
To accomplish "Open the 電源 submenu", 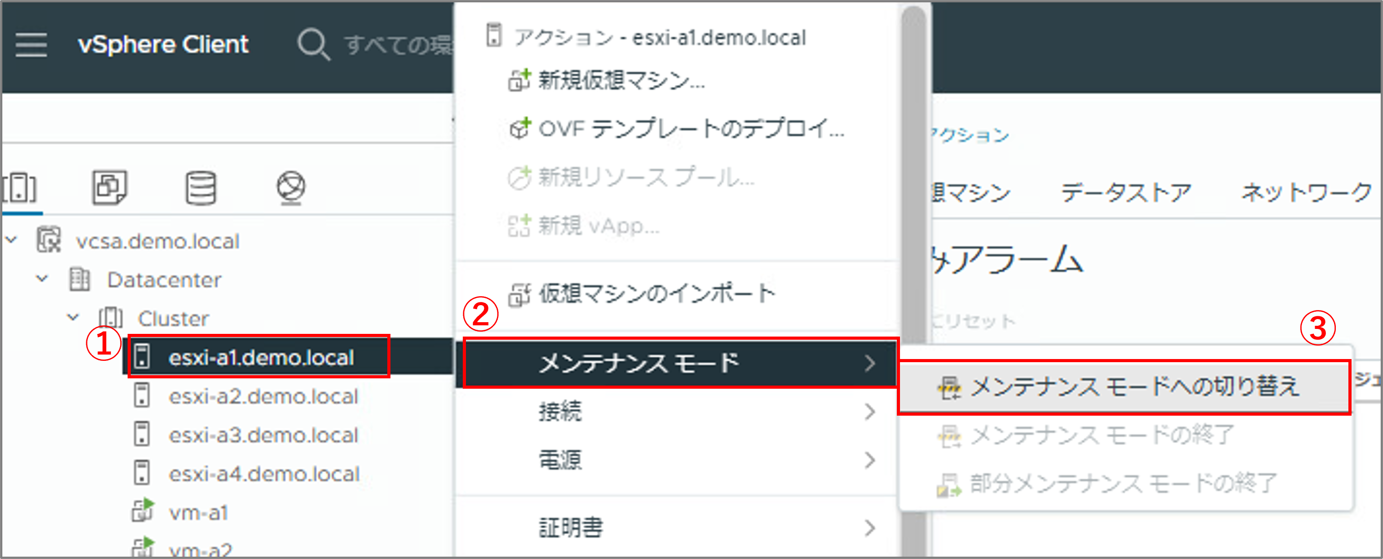I will (x=676, y=460).
